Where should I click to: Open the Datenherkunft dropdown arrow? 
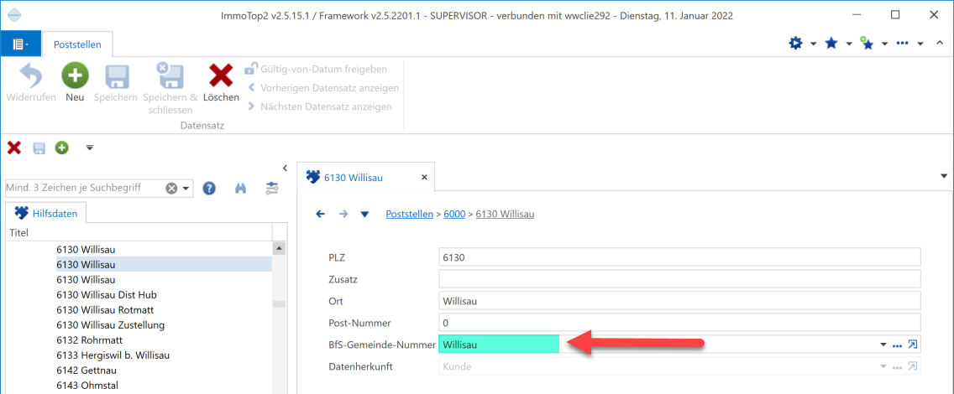pyautogui.click(x=883, y=366)
